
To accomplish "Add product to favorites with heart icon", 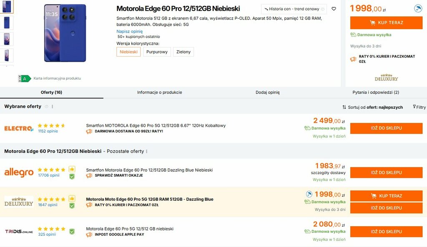I will pyautogui.click(x=334, y=9).
